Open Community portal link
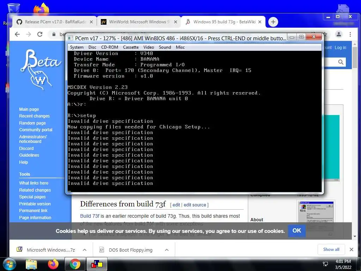Viewport: 361px width, 271px height. [x=36, y=130]
